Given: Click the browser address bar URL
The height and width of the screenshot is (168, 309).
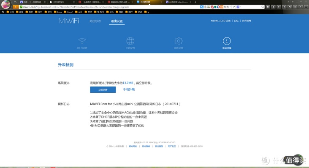Looking at the screenshot, I should [x=76, y=7].
